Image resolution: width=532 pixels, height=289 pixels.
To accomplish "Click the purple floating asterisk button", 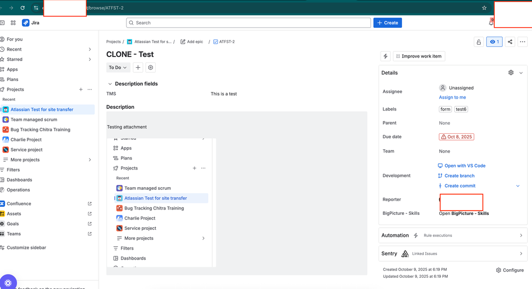I will (8, 282).
